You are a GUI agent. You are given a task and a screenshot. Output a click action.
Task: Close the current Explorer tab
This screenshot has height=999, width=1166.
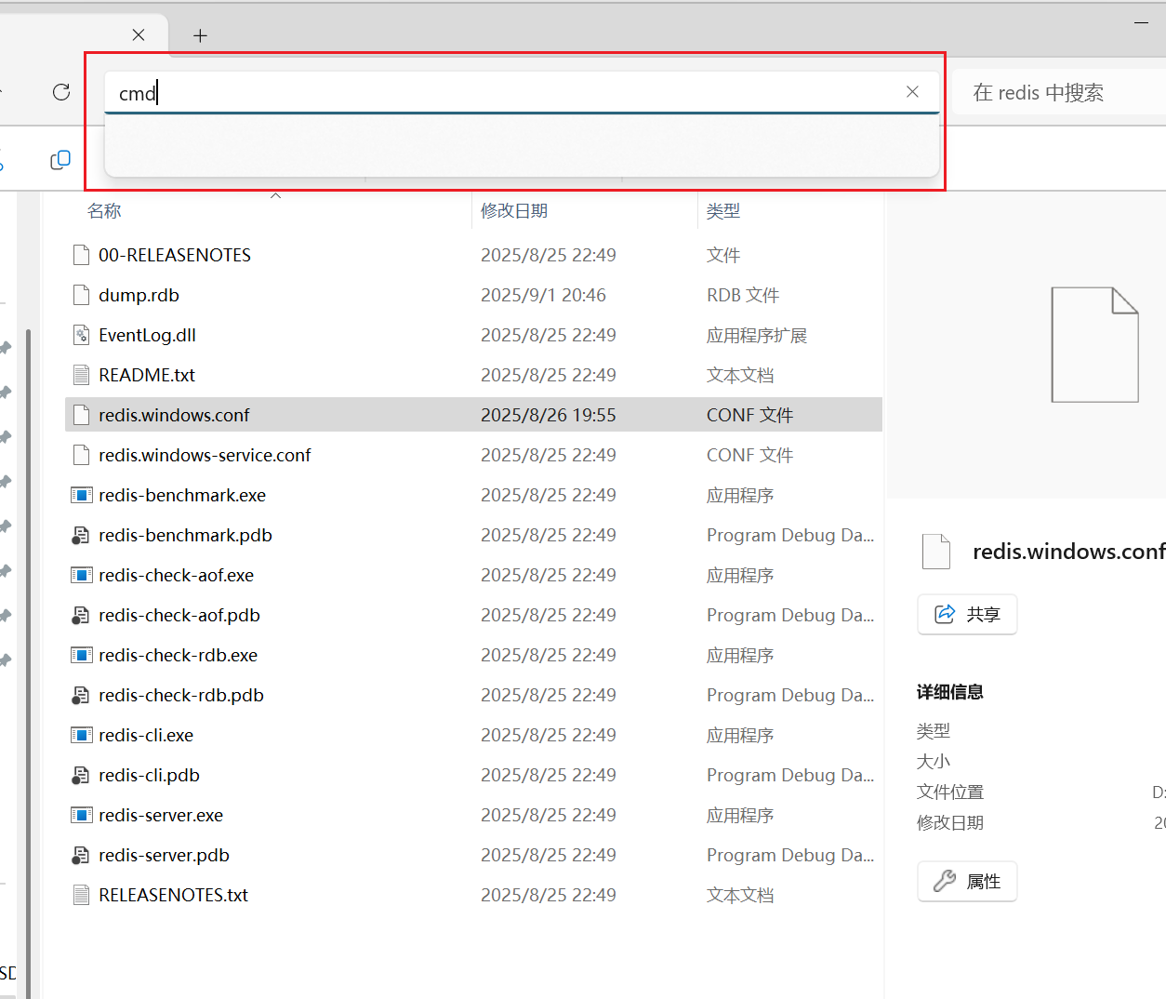click(139, 34)
